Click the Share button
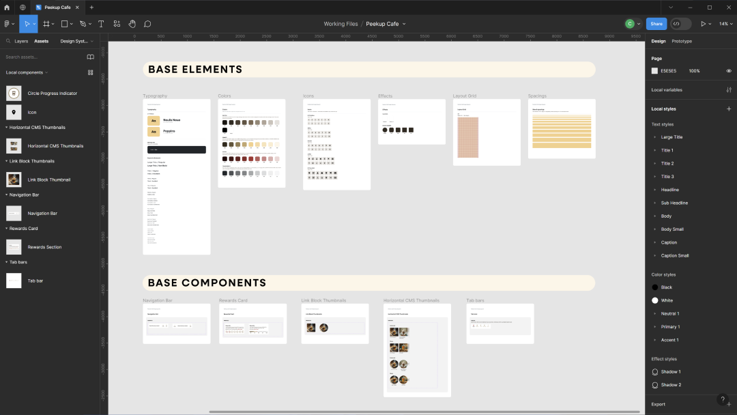737x415 pixels. tap(656, 23)
